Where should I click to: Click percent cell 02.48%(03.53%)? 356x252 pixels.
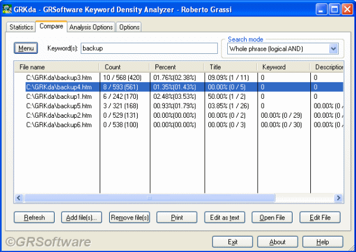(174, 96)
